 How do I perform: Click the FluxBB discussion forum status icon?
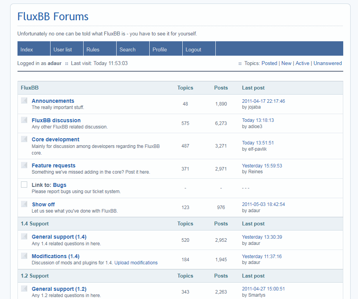point(24,120)
